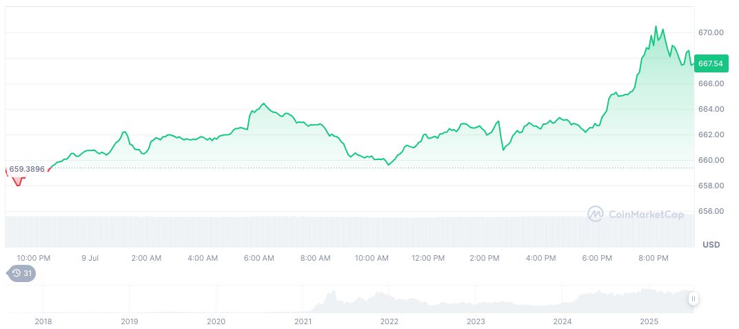Click the 10:00 PM time axis label
Image resolution: width=739 pixels, height=329 pixels.
[34, 258]
